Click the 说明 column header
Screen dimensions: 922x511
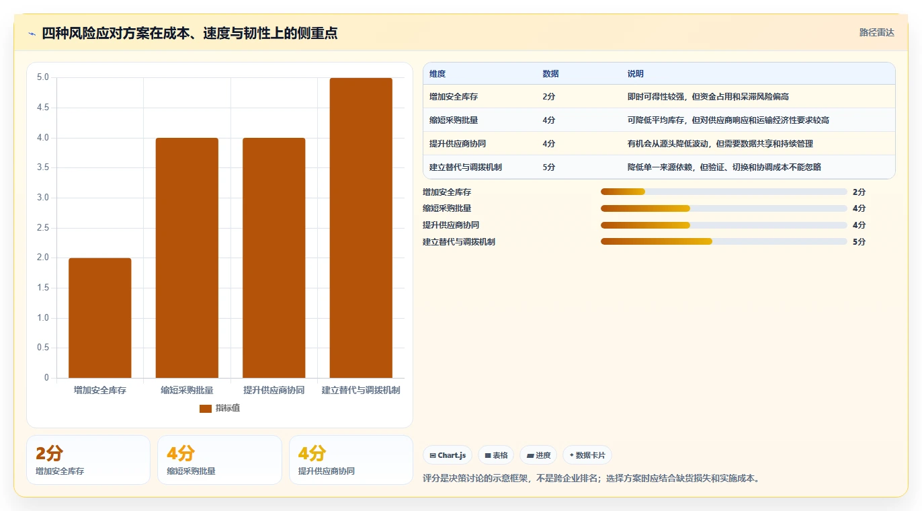click(636, 74)
